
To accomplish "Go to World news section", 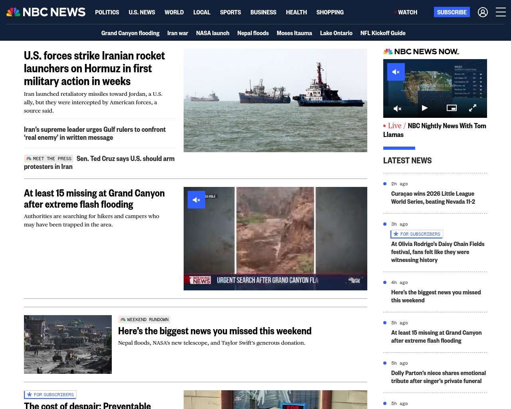I will point(174,12).
